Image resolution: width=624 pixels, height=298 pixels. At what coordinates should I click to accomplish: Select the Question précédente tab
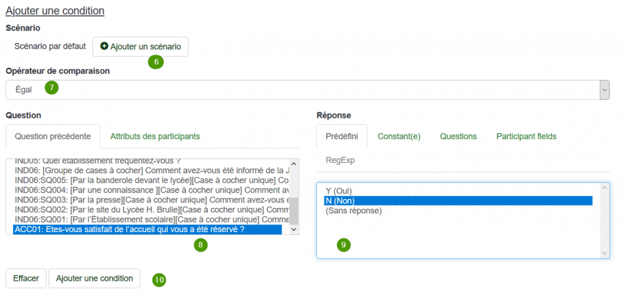click(53, 137)
